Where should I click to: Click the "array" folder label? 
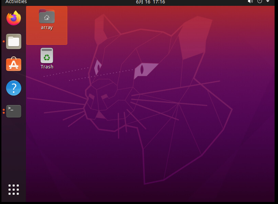(x=47, y=27)
